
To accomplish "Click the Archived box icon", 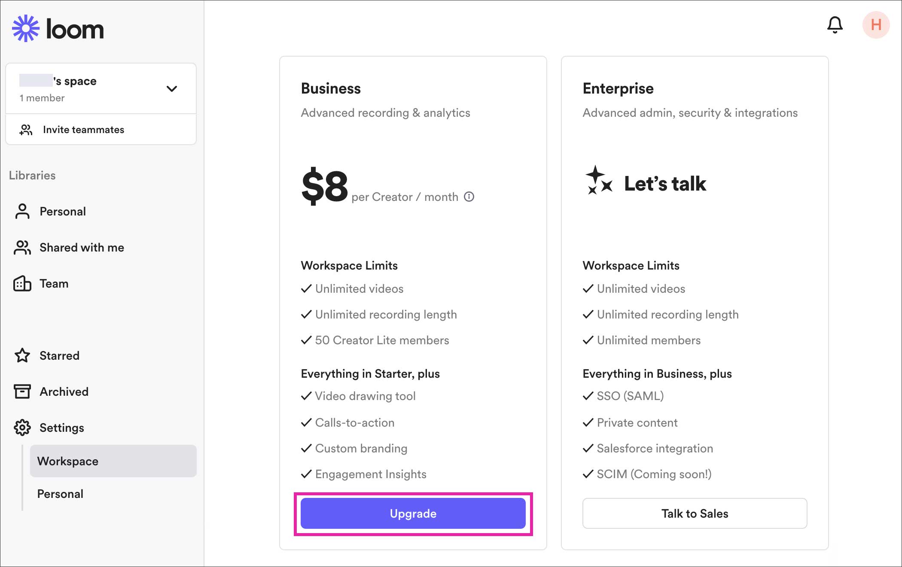I will [22, 391].
